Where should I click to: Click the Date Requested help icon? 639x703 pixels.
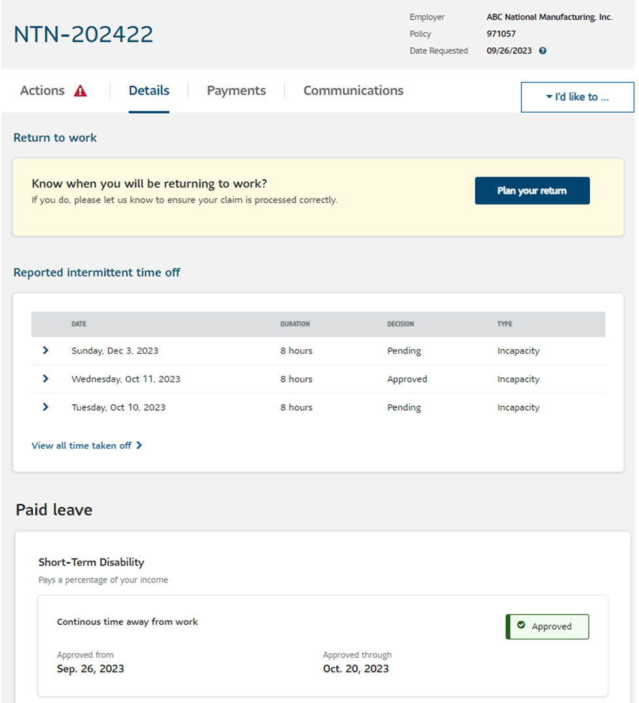(543, 51)
